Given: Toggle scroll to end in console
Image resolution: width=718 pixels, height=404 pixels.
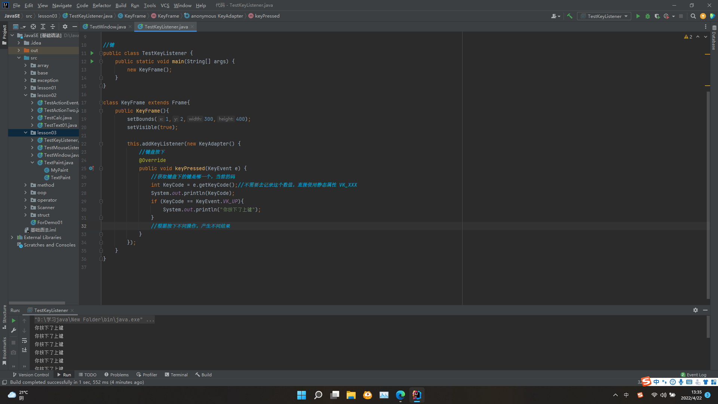Looking at the screenshot, I should (24, 350).
